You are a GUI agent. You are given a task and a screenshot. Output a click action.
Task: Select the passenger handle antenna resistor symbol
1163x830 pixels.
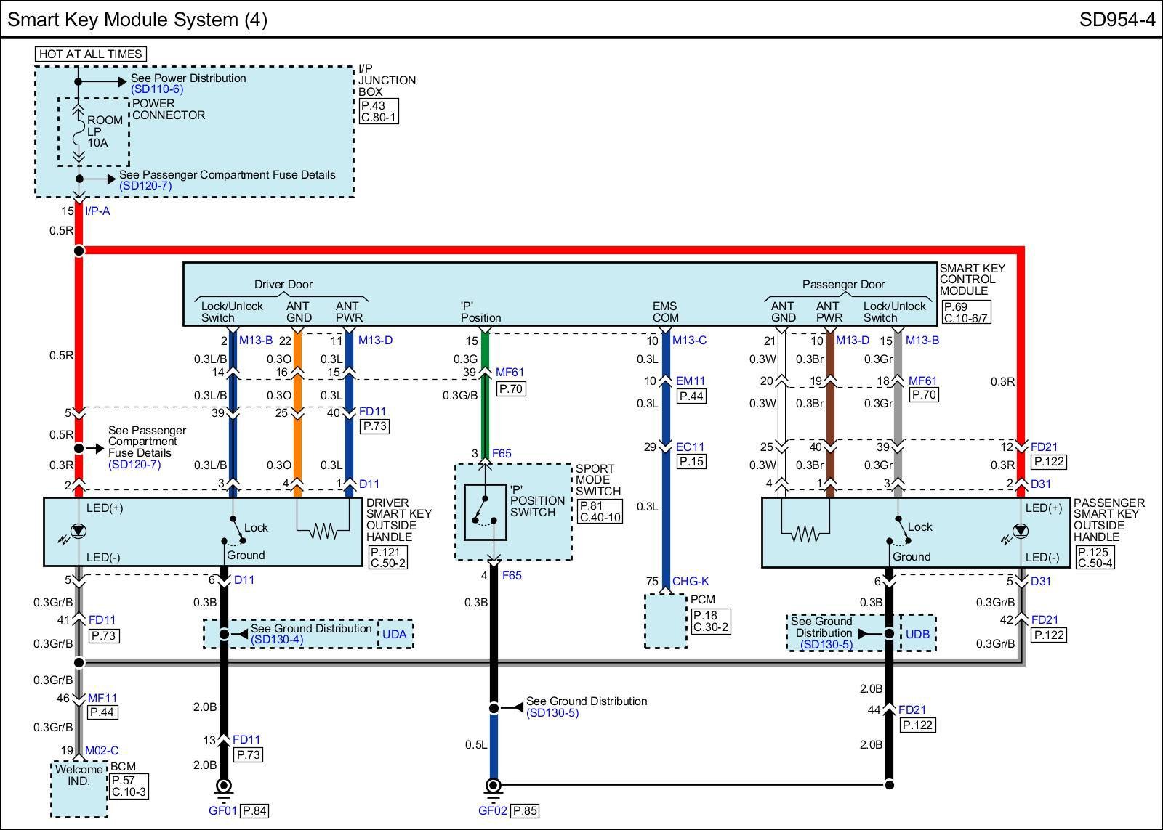805,534
